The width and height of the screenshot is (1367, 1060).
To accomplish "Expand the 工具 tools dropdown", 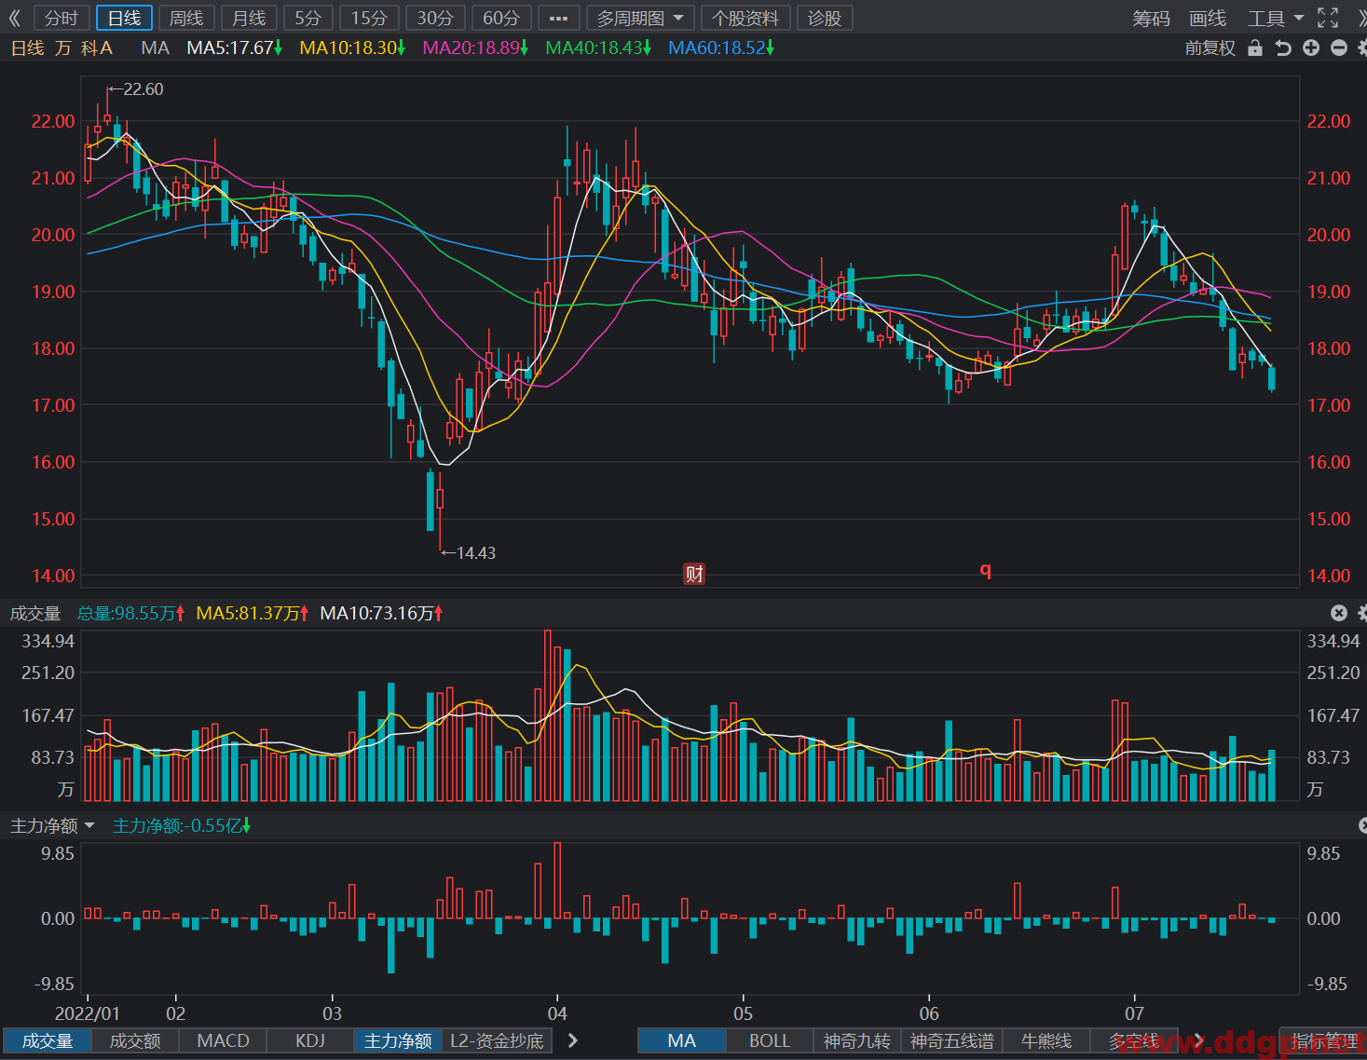I will tap(1276, 18).
